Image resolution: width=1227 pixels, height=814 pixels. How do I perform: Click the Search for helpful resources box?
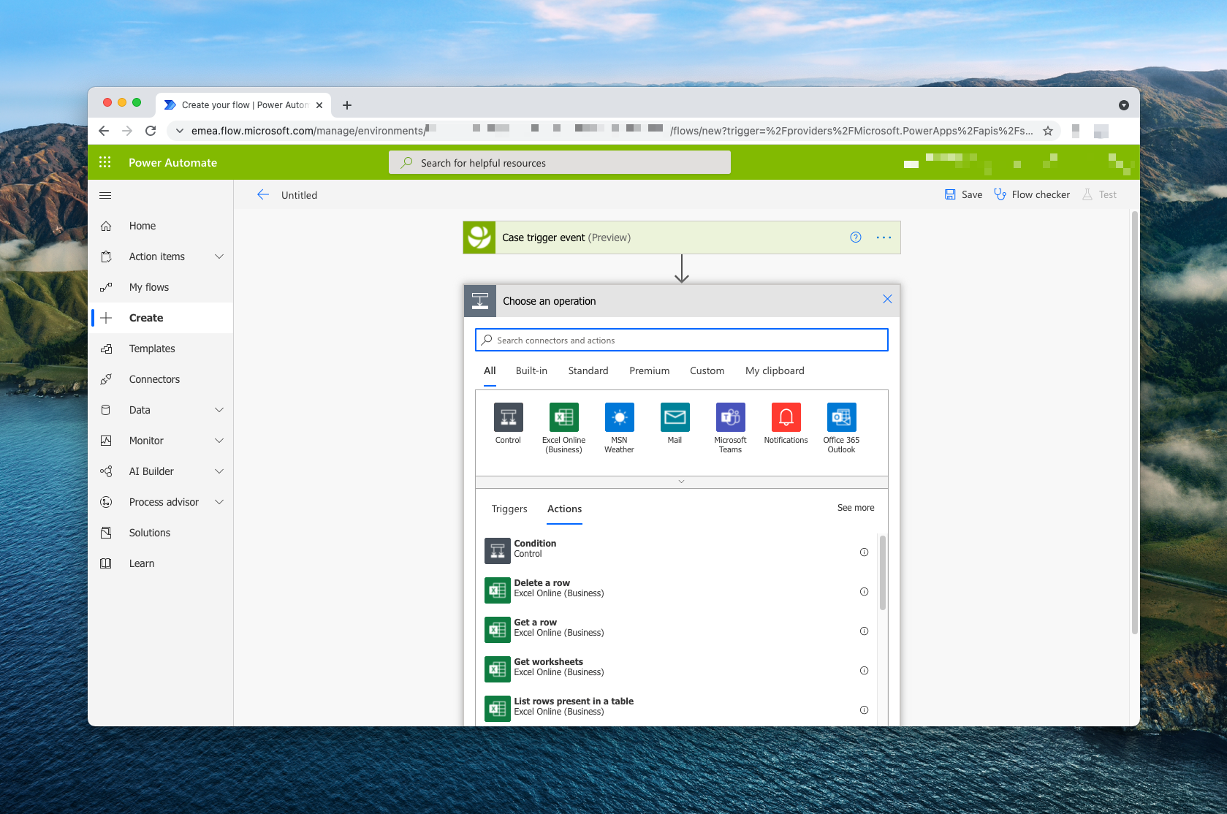coord(560,162)
